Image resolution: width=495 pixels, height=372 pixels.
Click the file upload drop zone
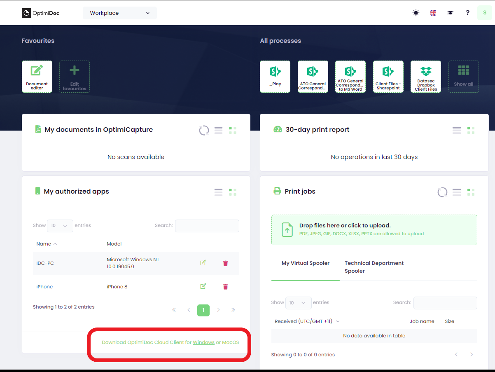374,230
